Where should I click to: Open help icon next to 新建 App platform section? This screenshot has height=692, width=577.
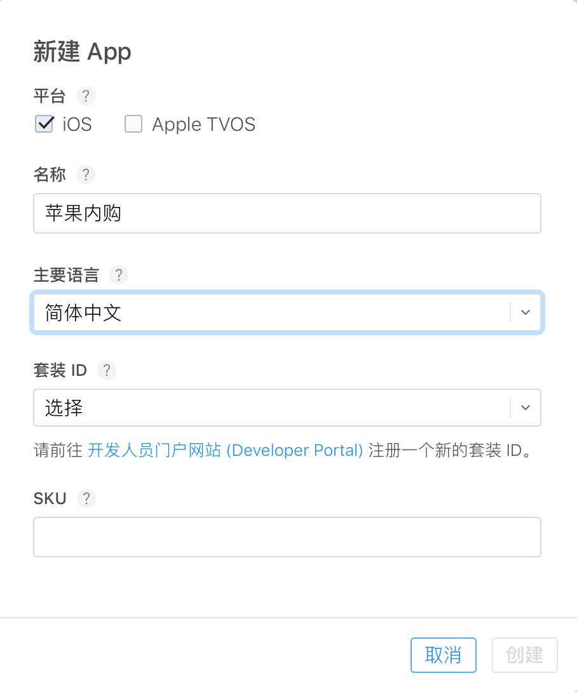(x=85, y=96)
